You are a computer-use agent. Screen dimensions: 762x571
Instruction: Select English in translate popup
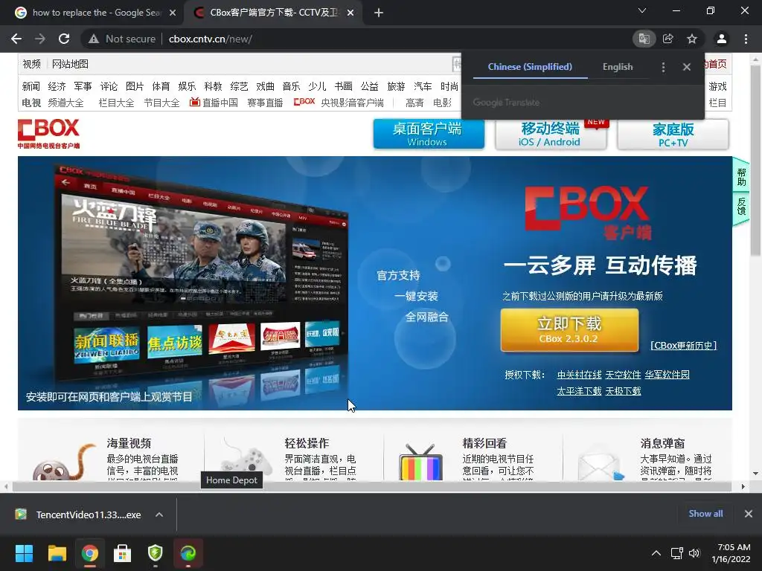618,67
